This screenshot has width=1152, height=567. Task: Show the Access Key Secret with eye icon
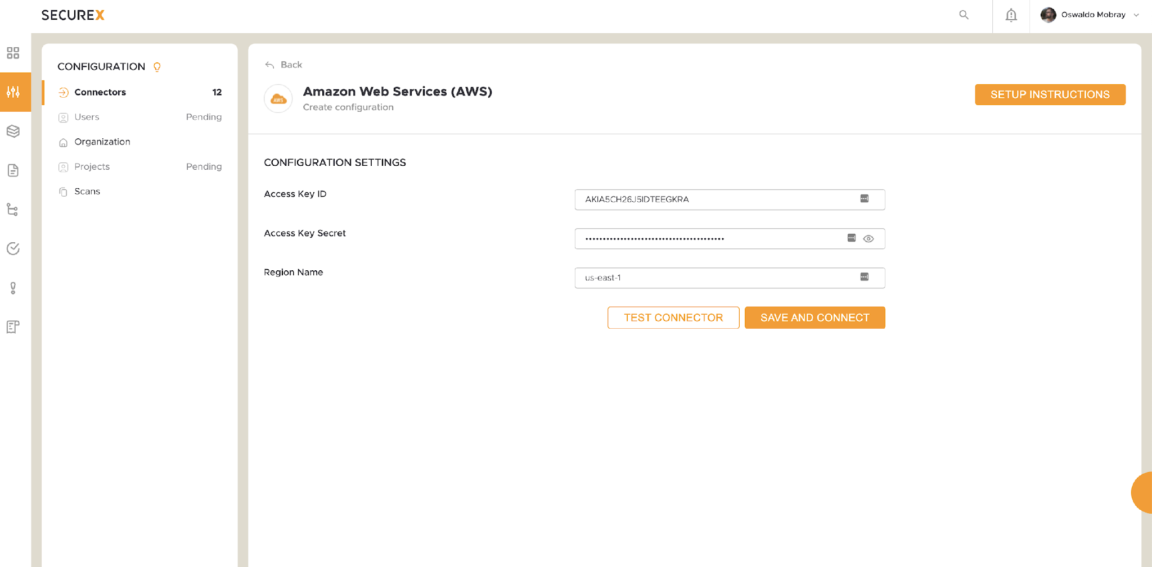click(x=868, y=239)
